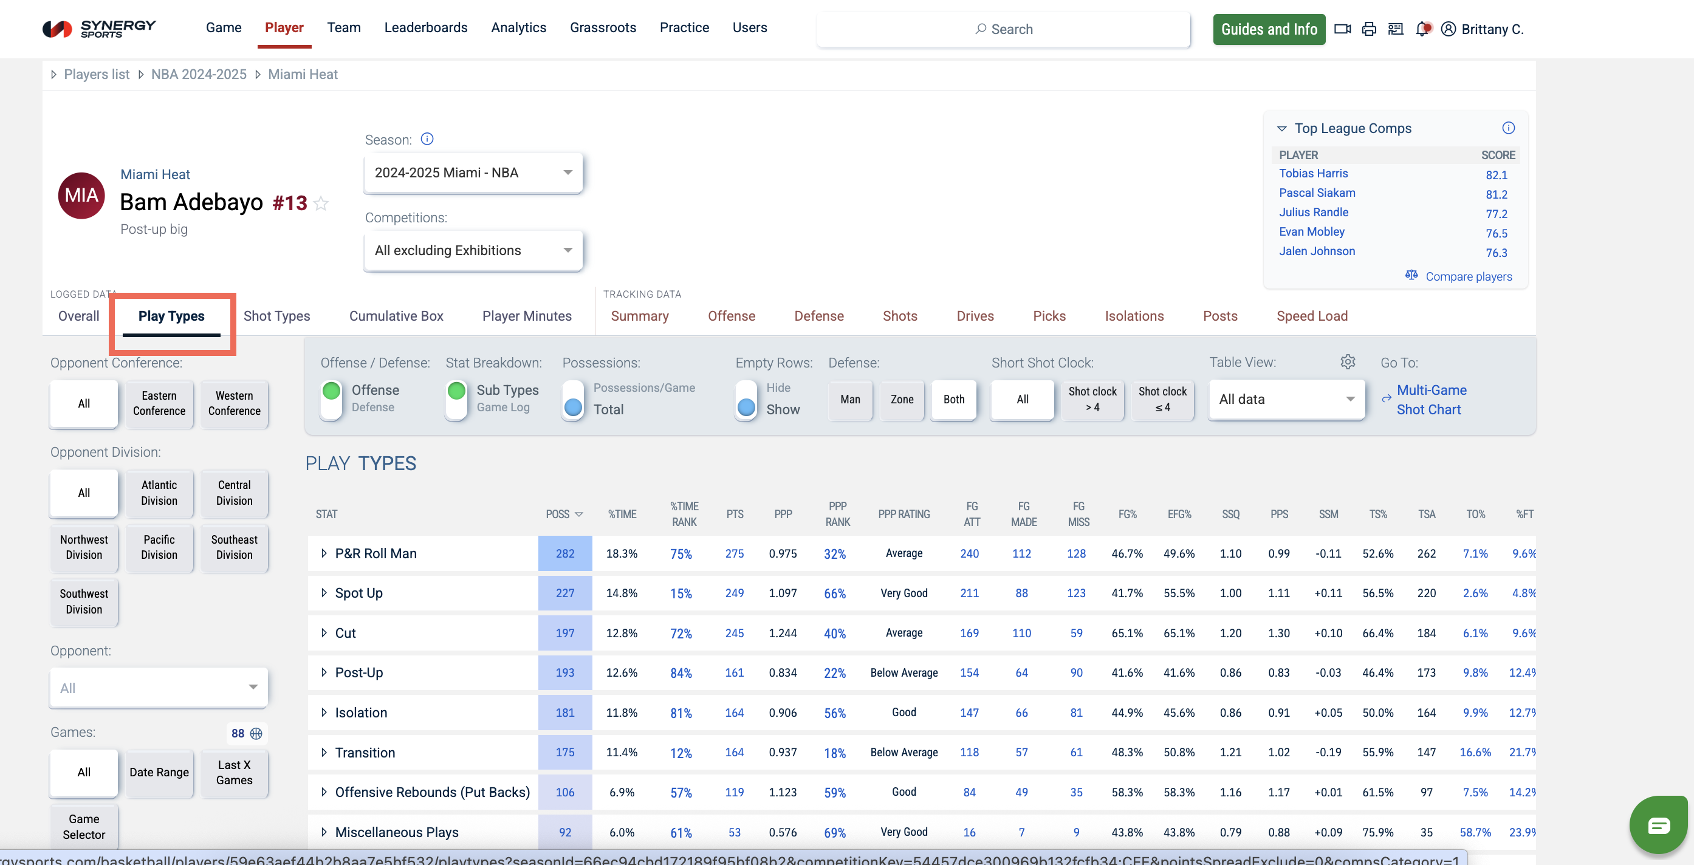The width and height of the screenshot is (1694, 865).
Task: Click the Season info icon
Action: [427, 138]
